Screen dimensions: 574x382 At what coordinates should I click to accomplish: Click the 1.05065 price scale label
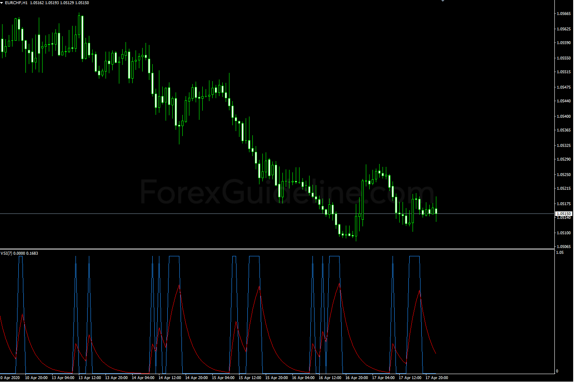point(564,247)
